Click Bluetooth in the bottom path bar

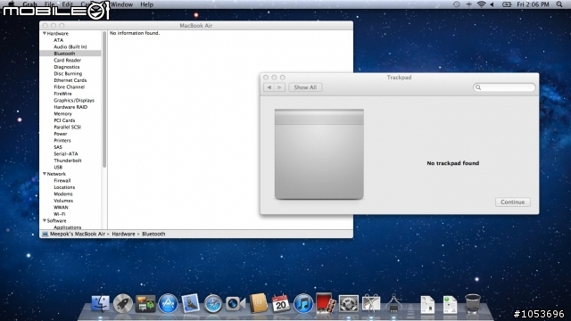(x=153, y=234)
